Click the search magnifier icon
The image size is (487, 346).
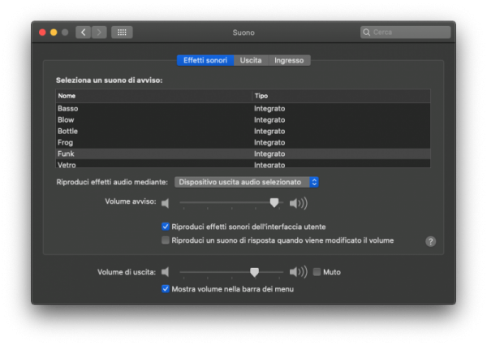coord(367,32)
